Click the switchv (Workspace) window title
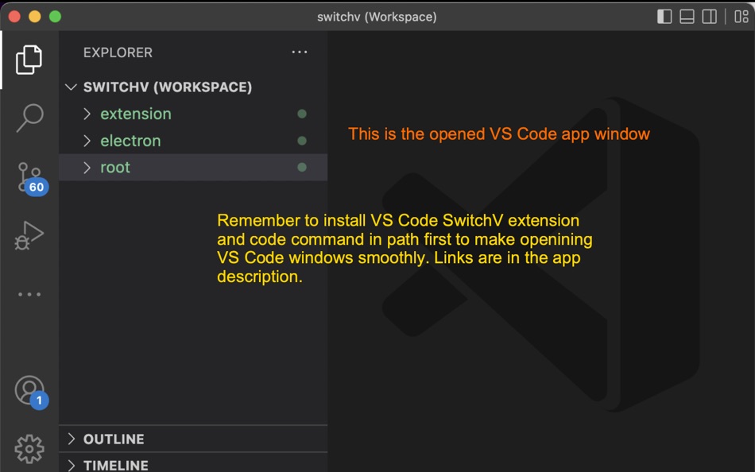This screenshot has width=755, height=472. point(377,17)
